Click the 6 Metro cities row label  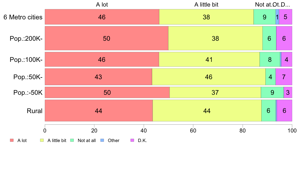(x=23, y=17)
